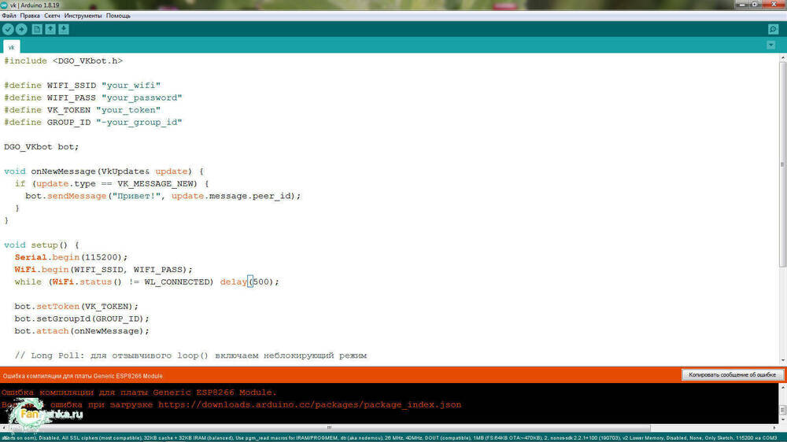The width and height of the screenshot is (787, 442).
Task: Click the console scroll-up arrow
Action: click(x=782, y=387)
